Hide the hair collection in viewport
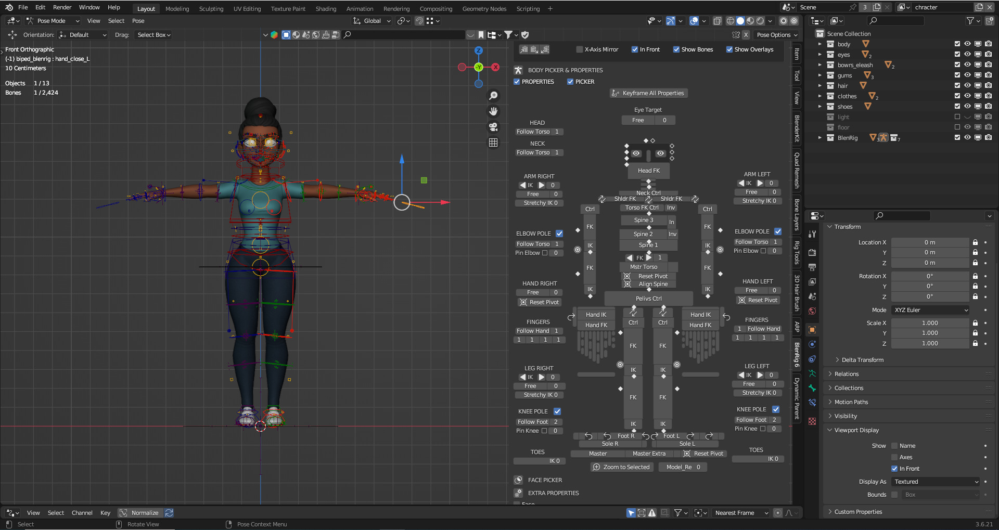Image resolution: width=999 pixels, height=530 pixels. pyautogui.click(x=967, y=85)
